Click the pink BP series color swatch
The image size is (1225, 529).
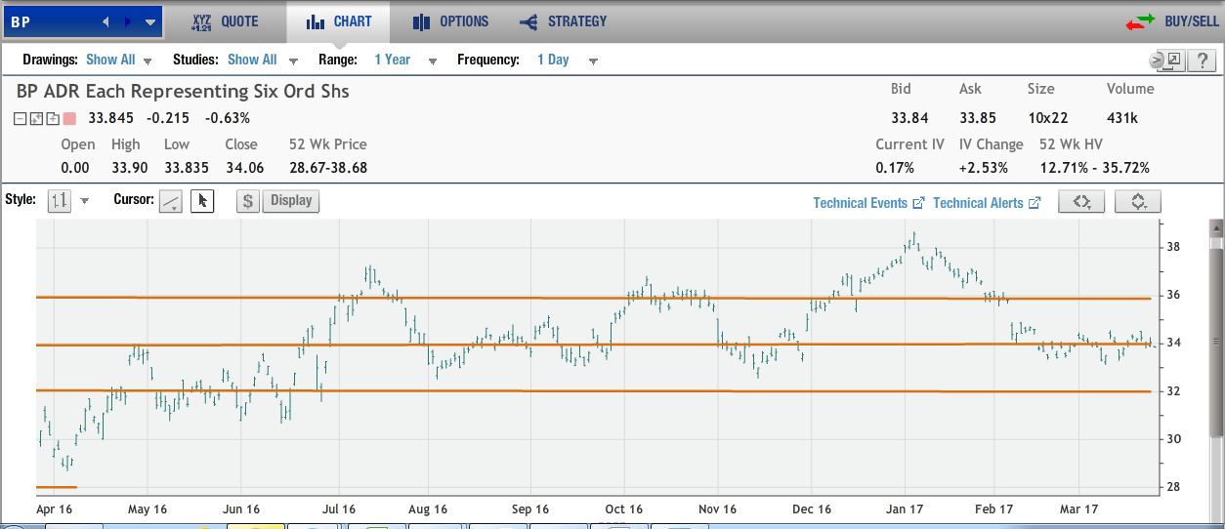click(69, 119)
